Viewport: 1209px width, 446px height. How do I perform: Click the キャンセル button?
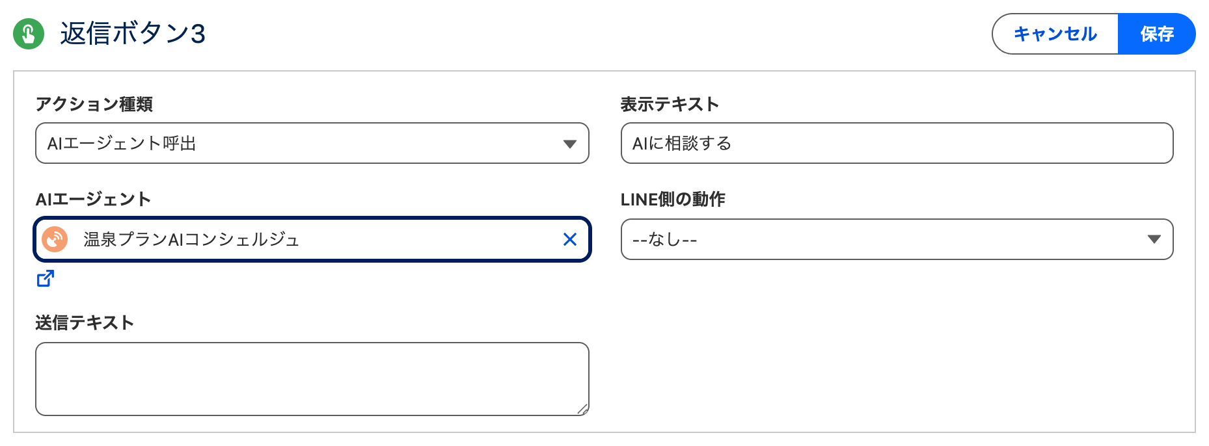point(1055,34)
